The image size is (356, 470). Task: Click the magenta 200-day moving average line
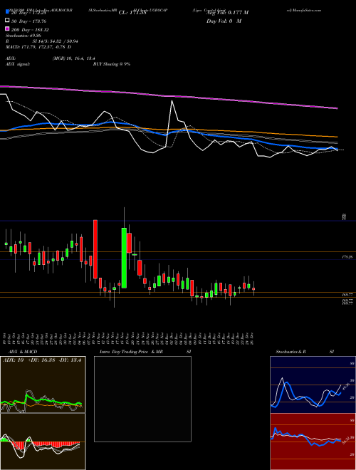point(169,96)
